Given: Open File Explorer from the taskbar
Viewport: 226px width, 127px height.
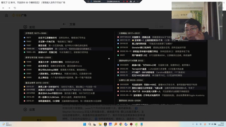Looking at the screenshot, I should tap(100, 124).
